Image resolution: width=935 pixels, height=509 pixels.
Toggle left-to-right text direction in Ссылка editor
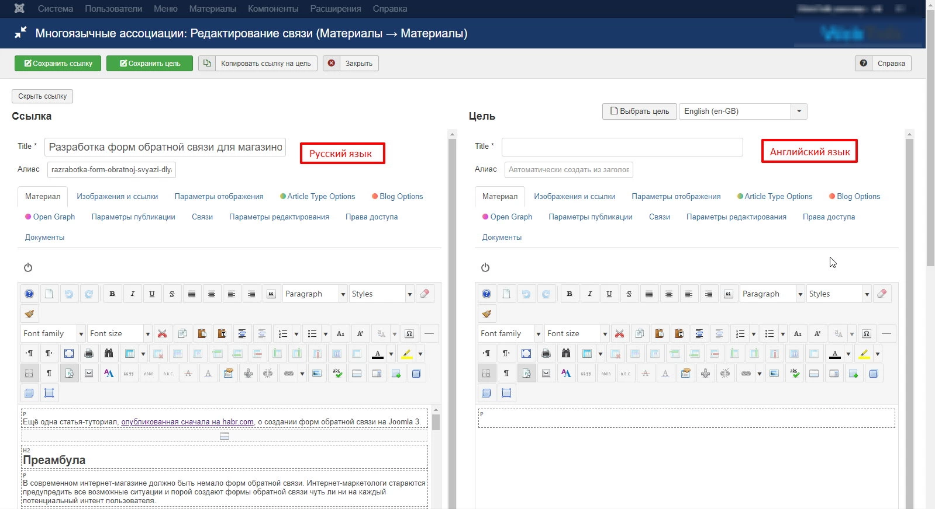[29, 353]
